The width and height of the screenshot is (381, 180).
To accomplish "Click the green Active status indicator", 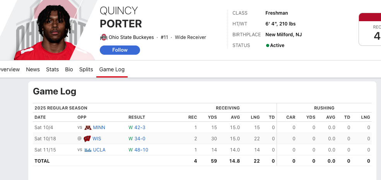I will 267,45.
